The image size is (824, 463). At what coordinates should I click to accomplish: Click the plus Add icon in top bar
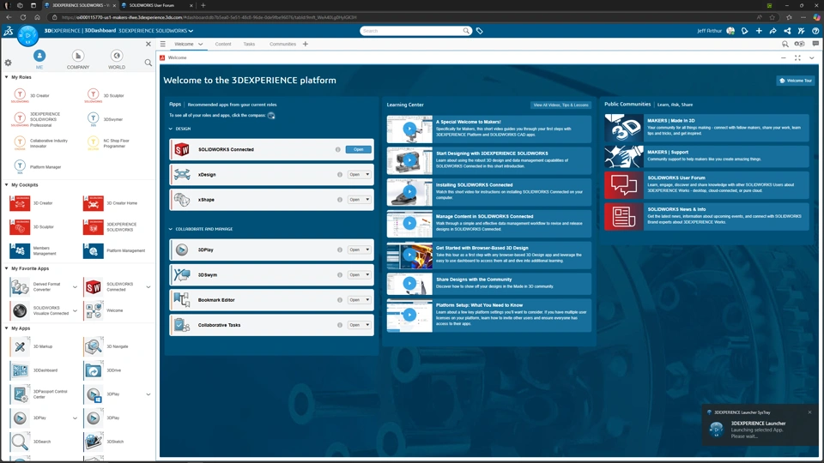coord(759,31)
